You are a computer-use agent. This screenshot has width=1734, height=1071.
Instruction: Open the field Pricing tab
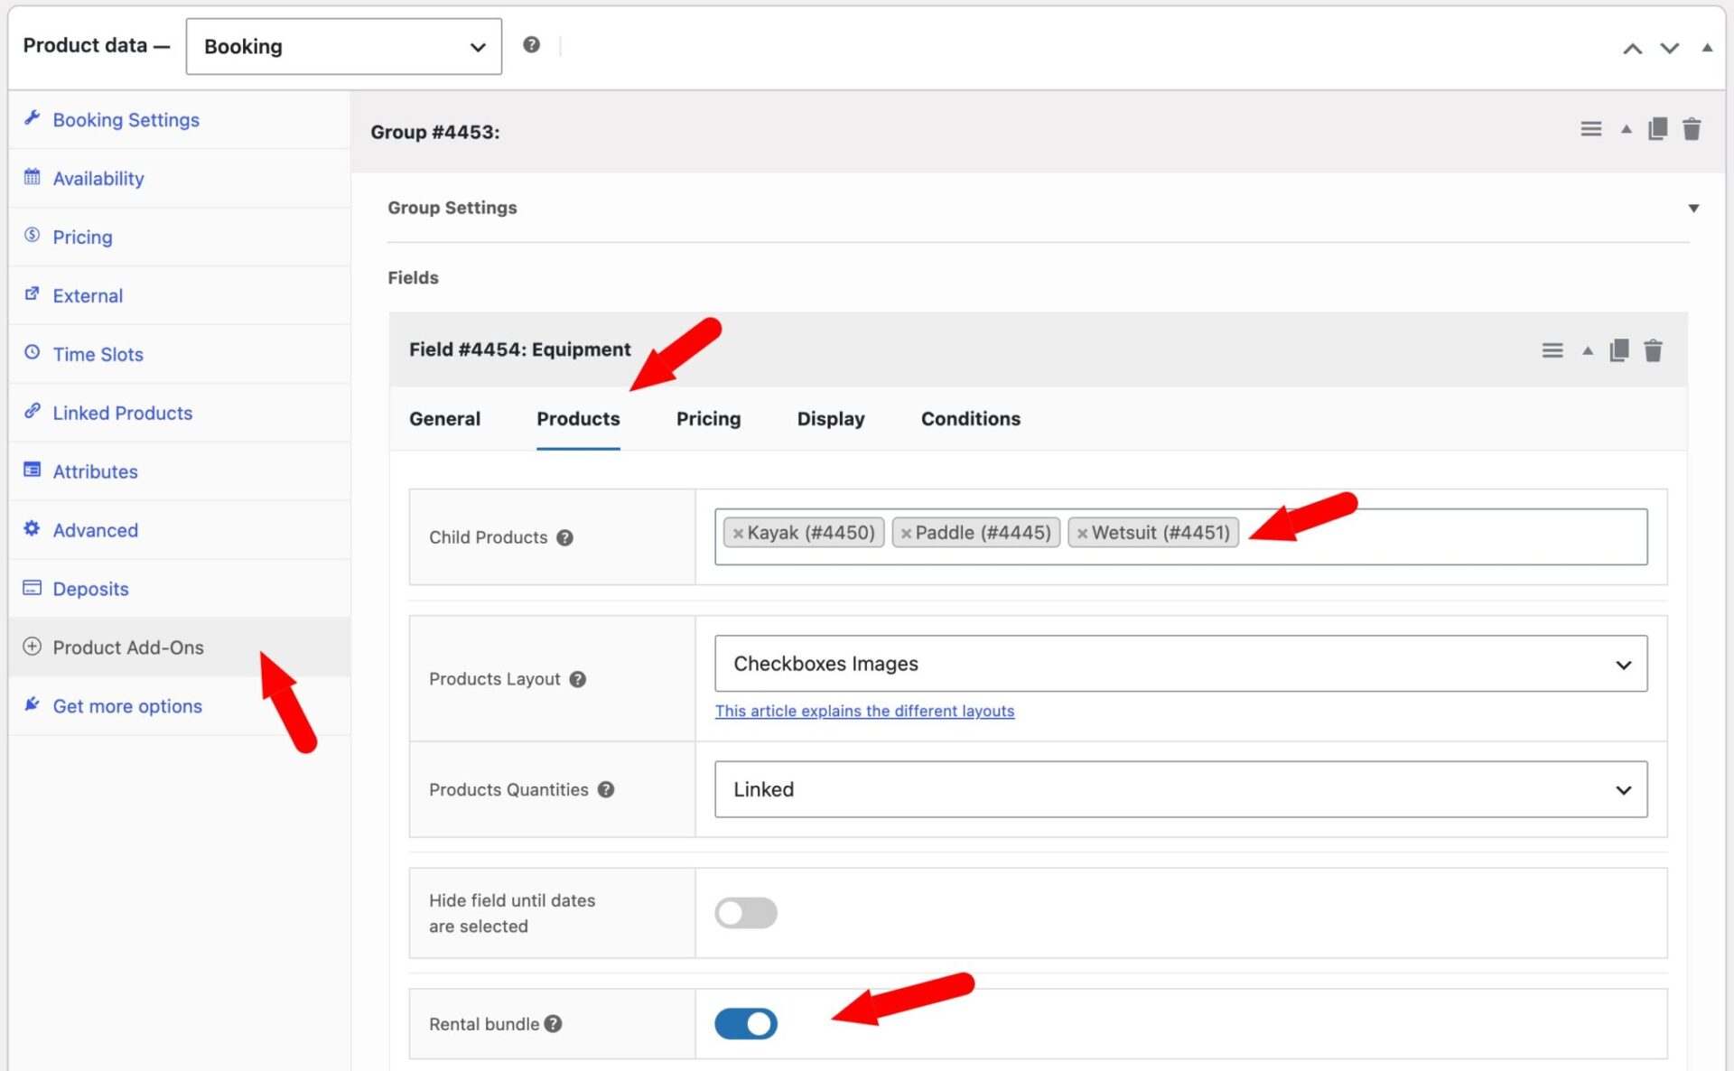(708, 419)
